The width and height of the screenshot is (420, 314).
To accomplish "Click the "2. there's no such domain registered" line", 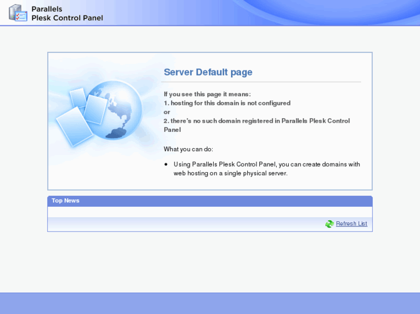I will pos(257,126).
